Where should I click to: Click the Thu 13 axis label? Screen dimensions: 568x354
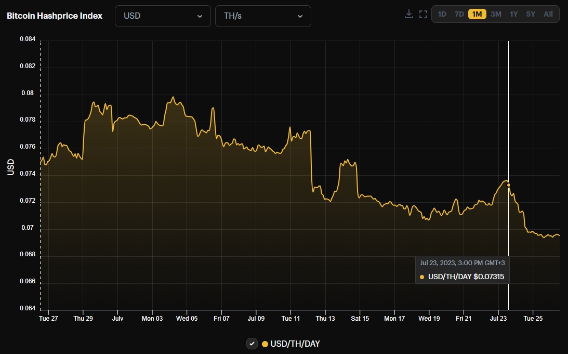325,319
